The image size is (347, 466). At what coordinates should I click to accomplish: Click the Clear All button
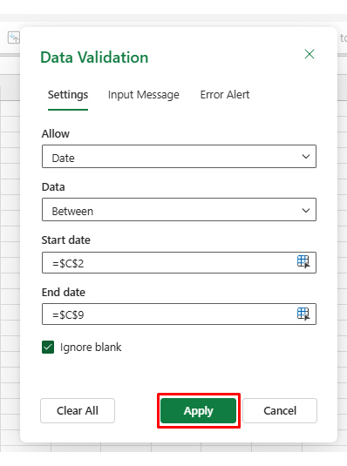(78, 411)
